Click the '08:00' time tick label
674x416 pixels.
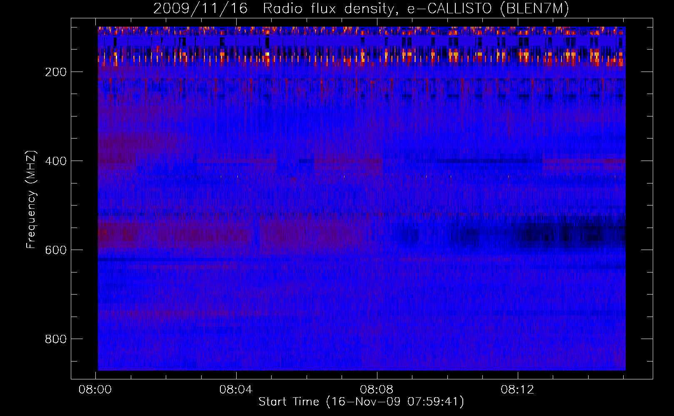[x=95, y=390]
